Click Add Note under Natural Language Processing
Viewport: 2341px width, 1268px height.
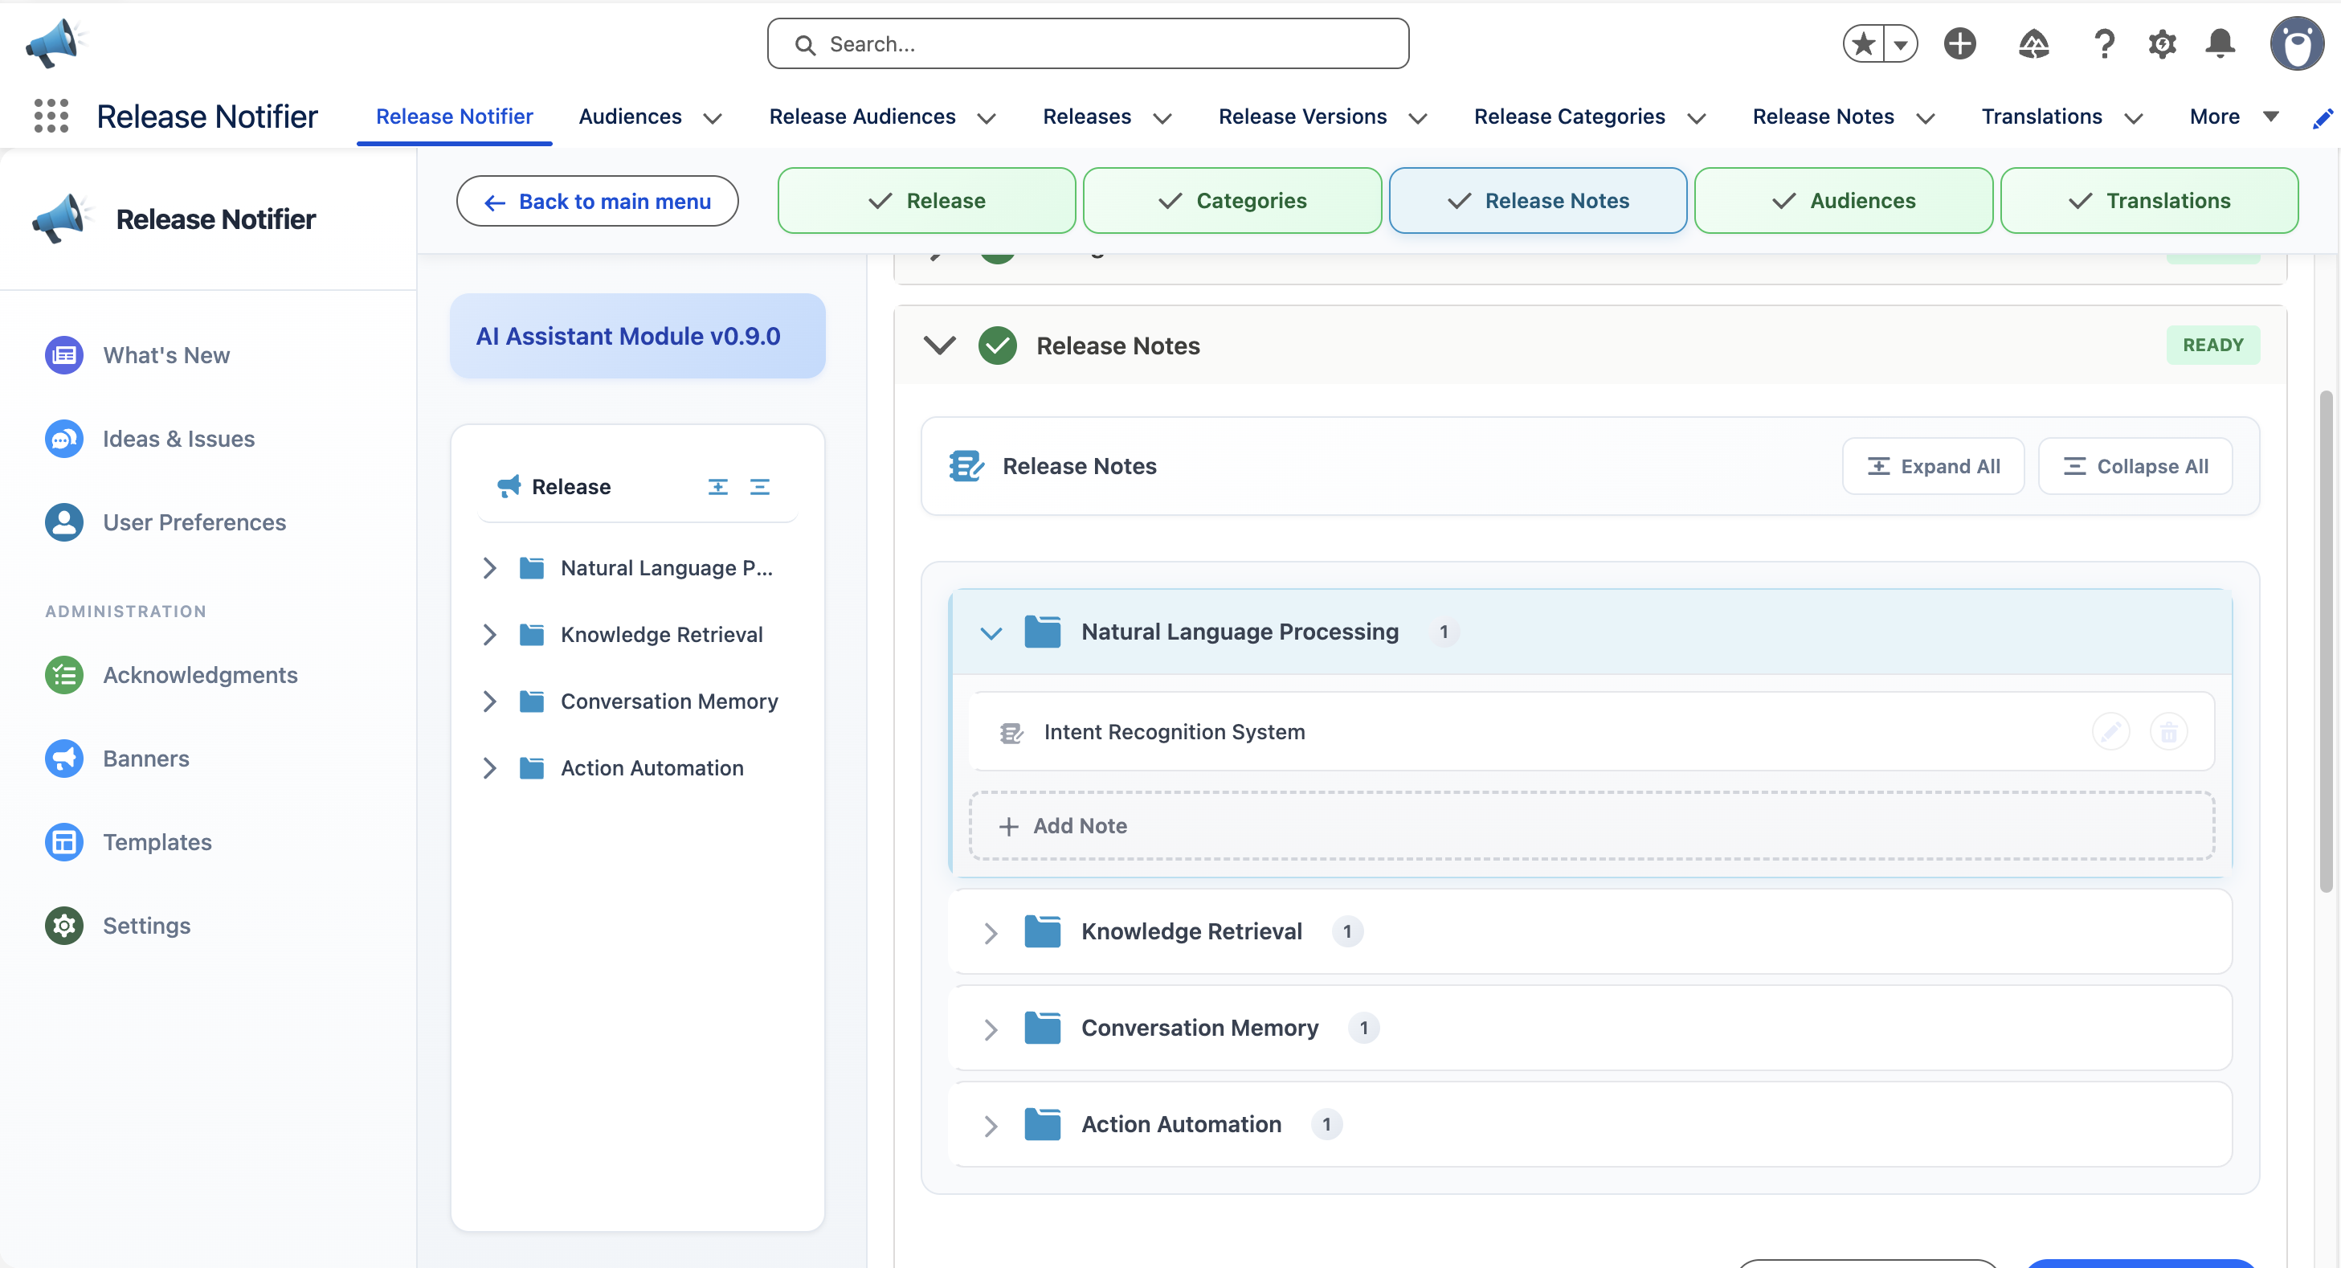pos(1591,826)
